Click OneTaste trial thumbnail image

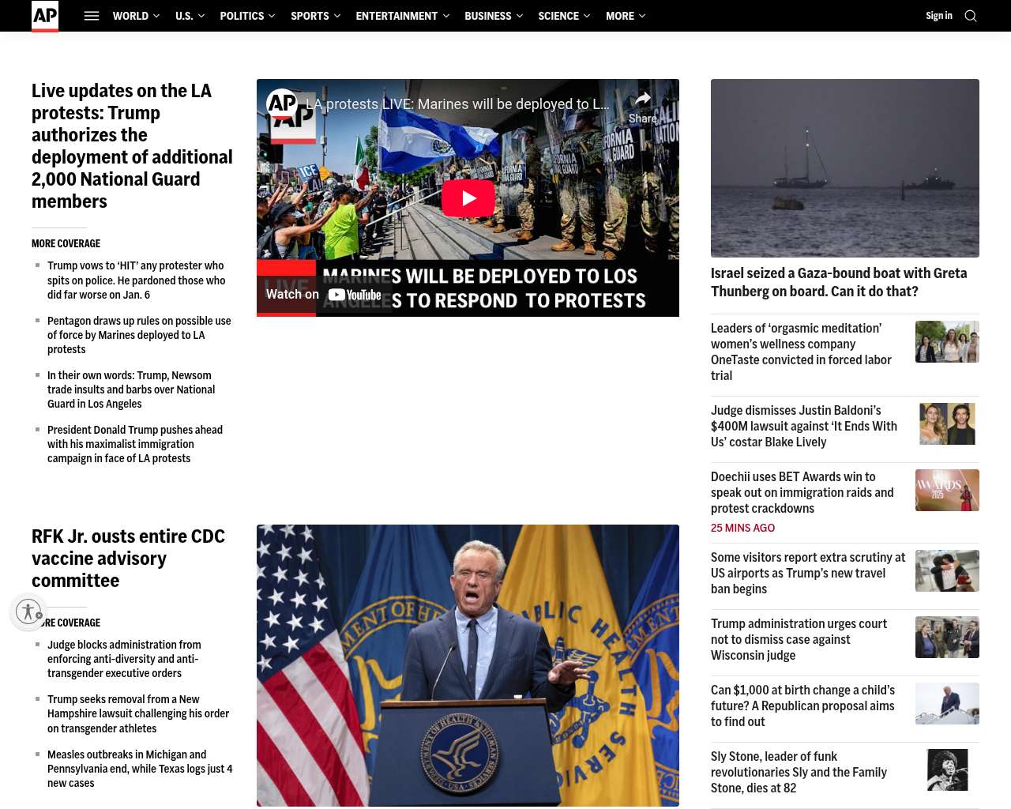click(x=947, y=341)
